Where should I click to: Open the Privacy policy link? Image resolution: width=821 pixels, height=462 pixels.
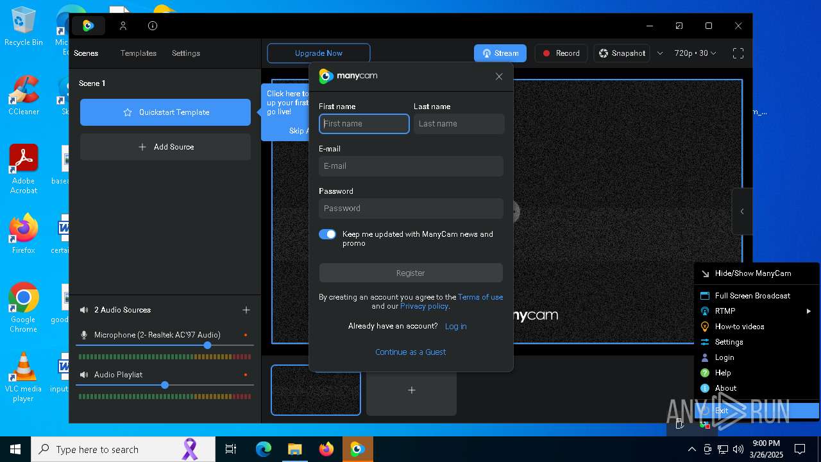[x=424, y=306]
